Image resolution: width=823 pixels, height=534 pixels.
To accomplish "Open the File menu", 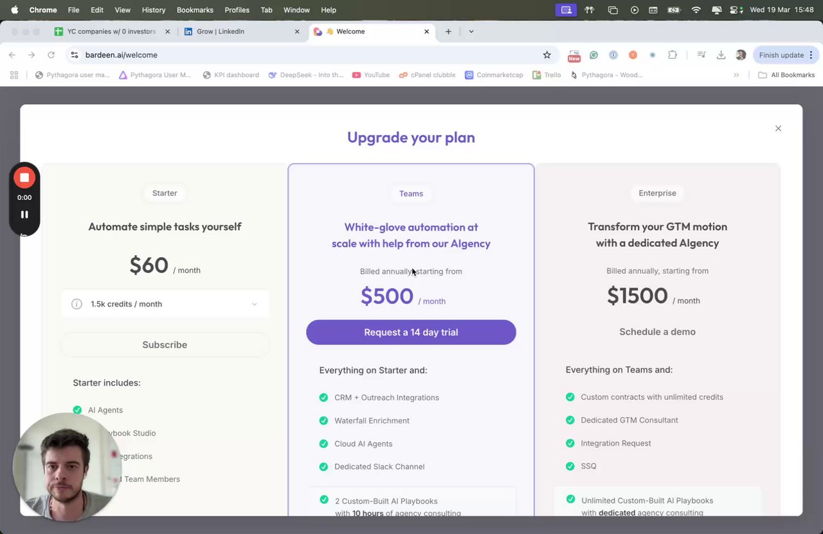I will pos(73,10).
